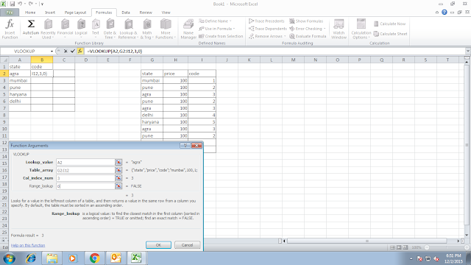Open Excel Help question mark icon

click(x=445, y=13)
